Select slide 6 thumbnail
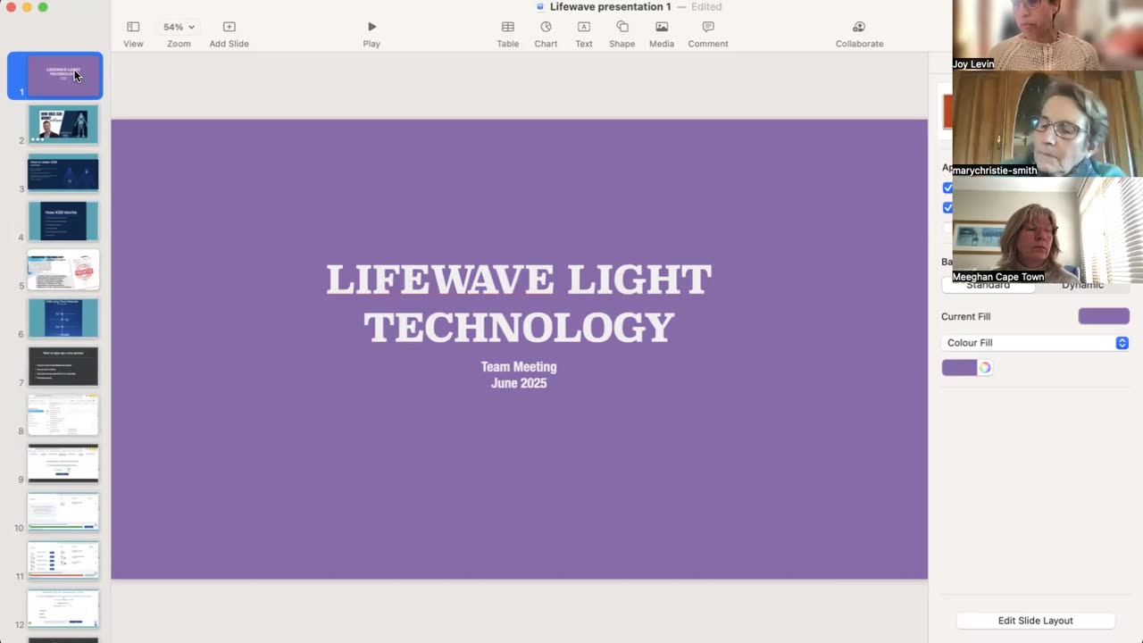The height and width of the screenshot is (643, 1143). pyautogui.click(x=63, y=318)
